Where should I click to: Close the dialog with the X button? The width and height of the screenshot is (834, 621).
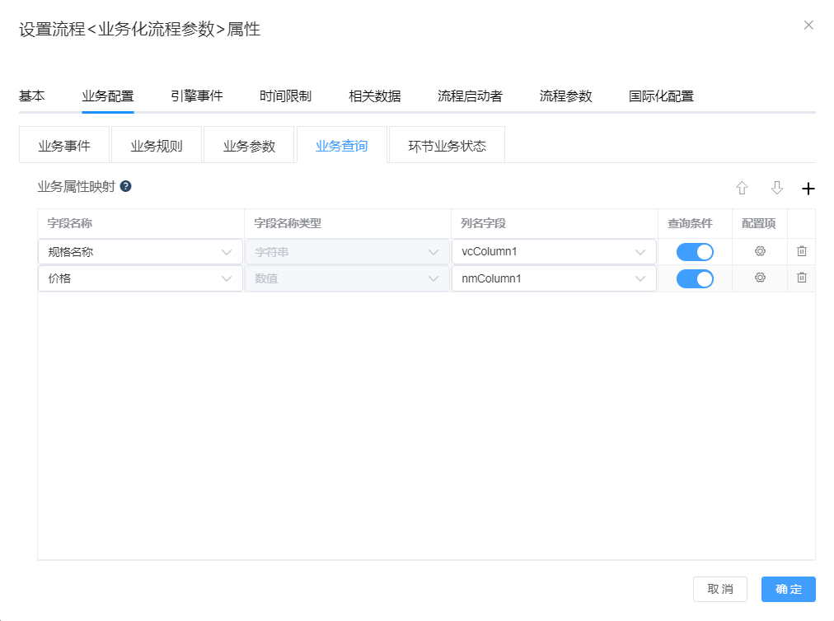coord(808,26)
